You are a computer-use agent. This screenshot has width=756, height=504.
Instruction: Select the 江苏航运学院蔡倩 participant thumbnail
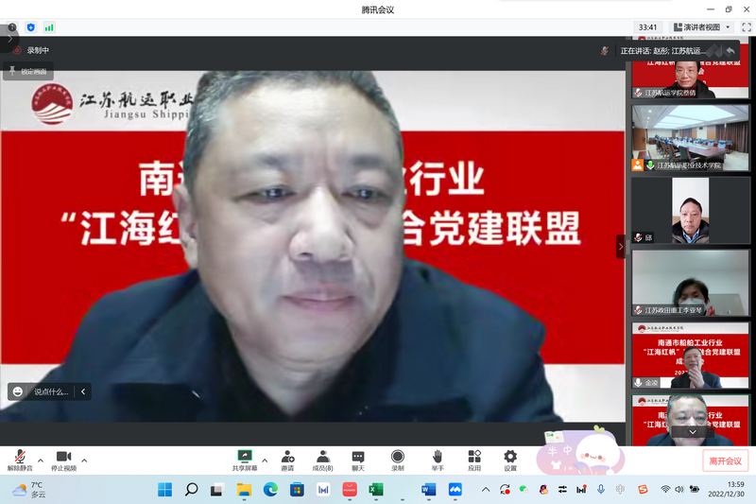coord(691,67)
